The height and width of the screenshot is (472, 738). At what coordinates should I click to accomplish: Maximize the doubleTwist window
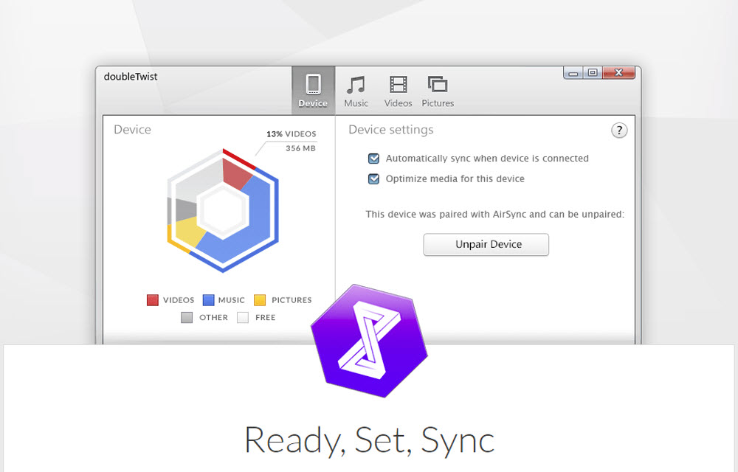coord(593,73)
